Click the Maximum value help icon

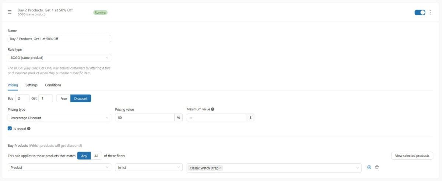tap(213, 109)
